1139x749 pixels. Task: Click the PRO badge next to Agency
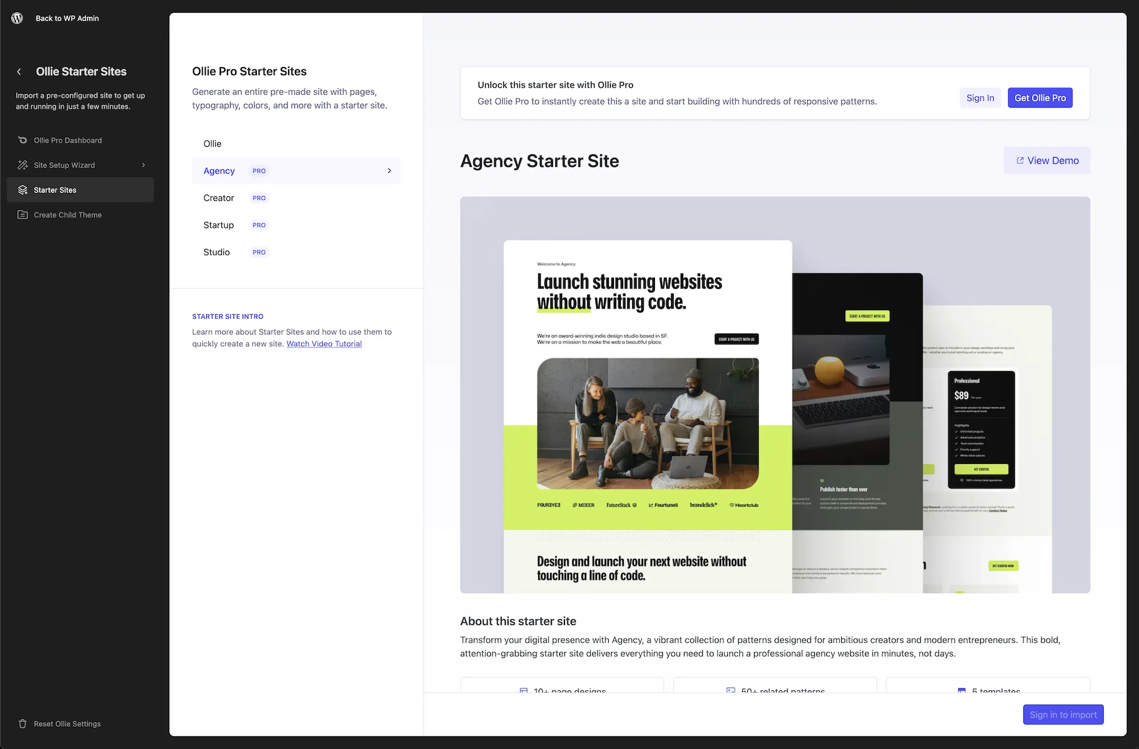click(x=259, y=171)
